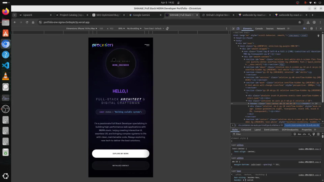Image resolution: width=324 pixels, height=182 pixels.
Task: Click the site logo on the portfolio page
Action: [x=102, y=45]
